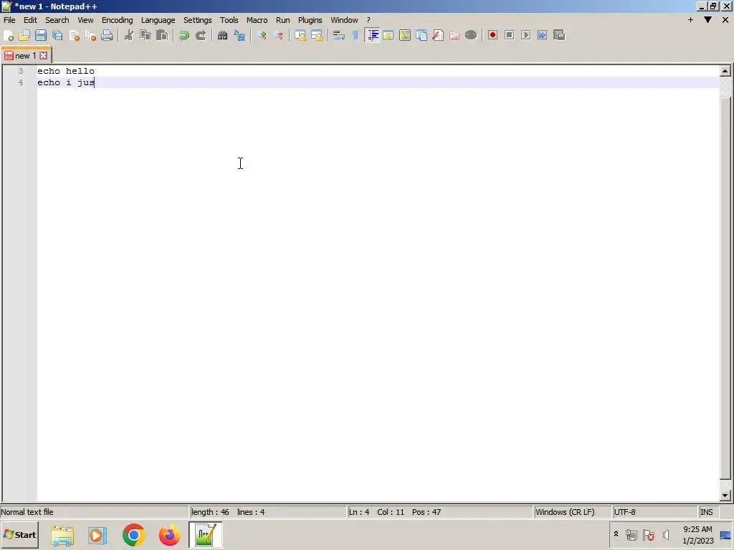Click the Zoom In toolbar icon
734x550 pixels.
[262, 36]
